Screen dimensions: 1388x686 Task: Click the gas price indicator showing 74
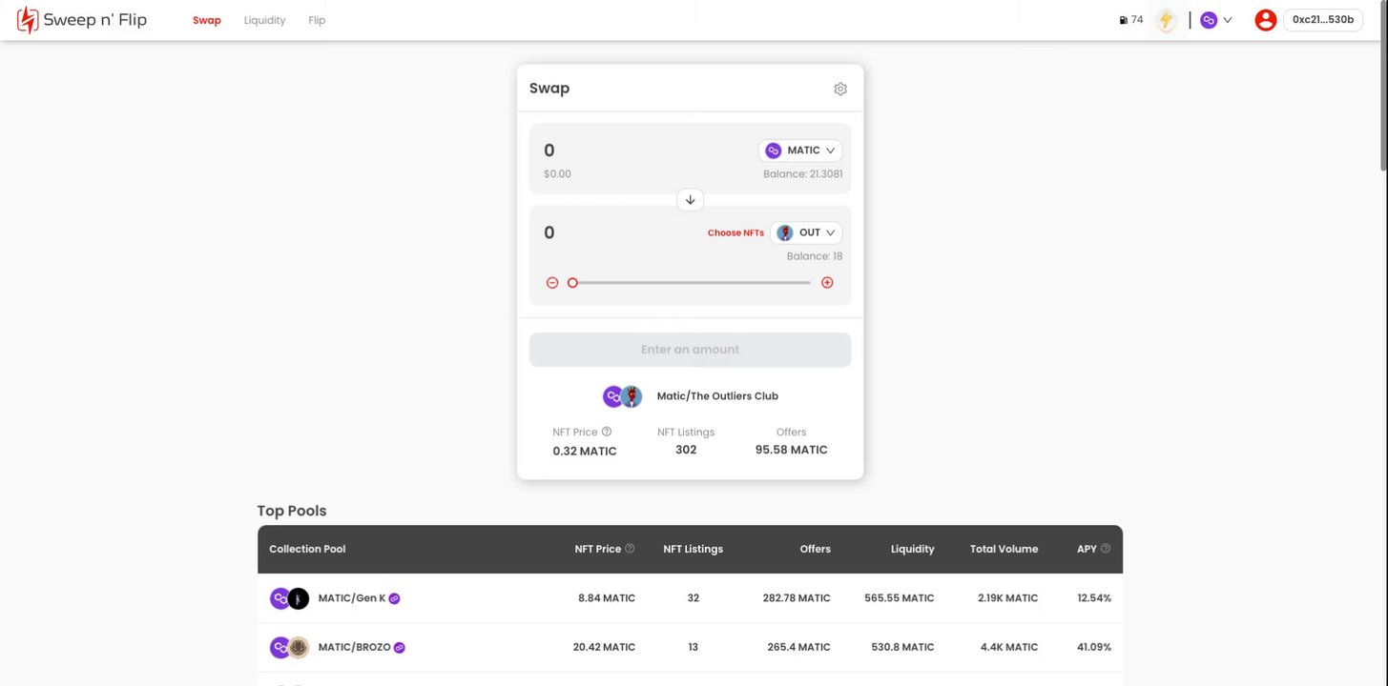(x=1131, y=20)
